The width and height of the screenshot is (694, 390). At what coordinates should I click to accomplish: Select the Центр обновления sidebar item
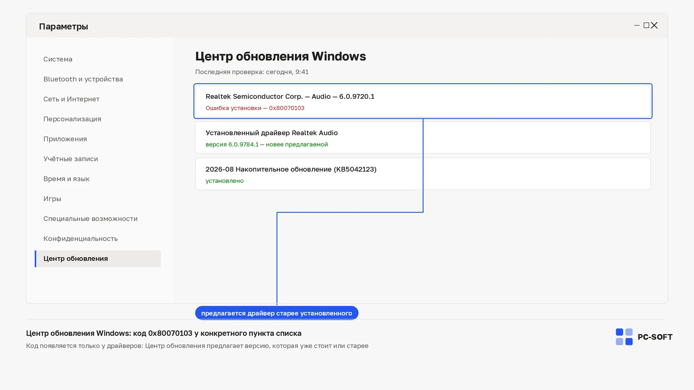pos(98,259)
